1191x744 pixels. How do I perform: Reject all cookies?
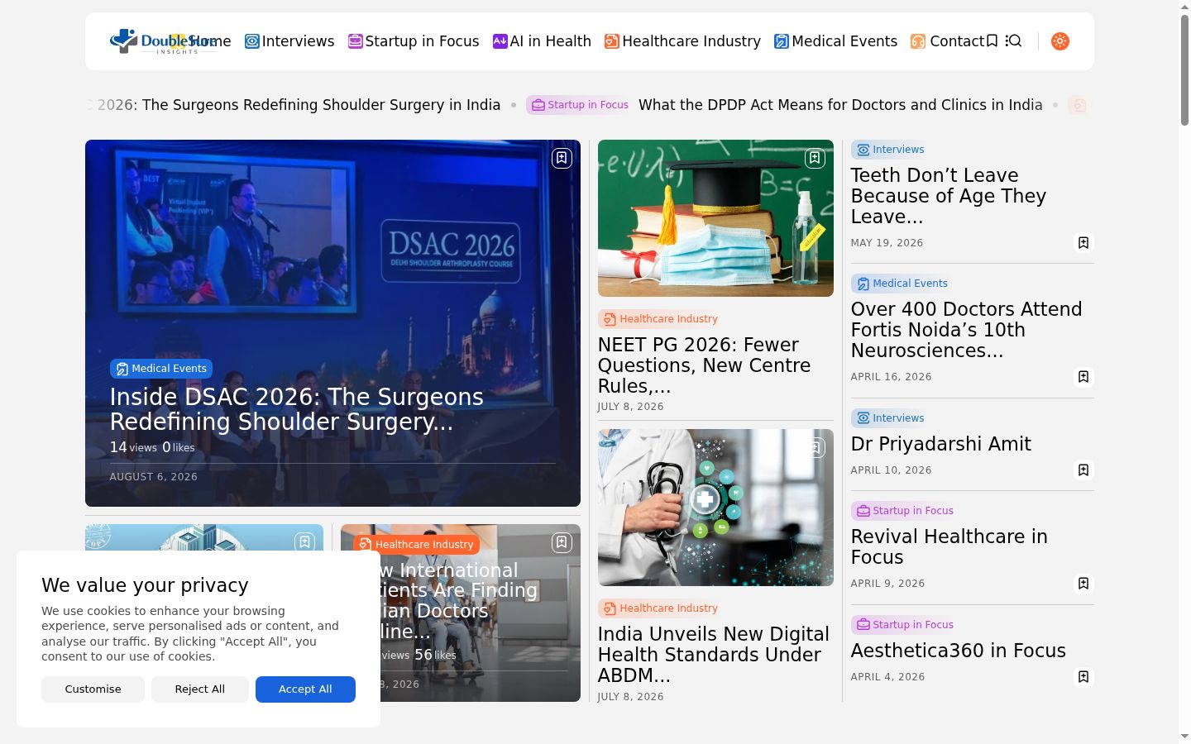tap(199, 689)
